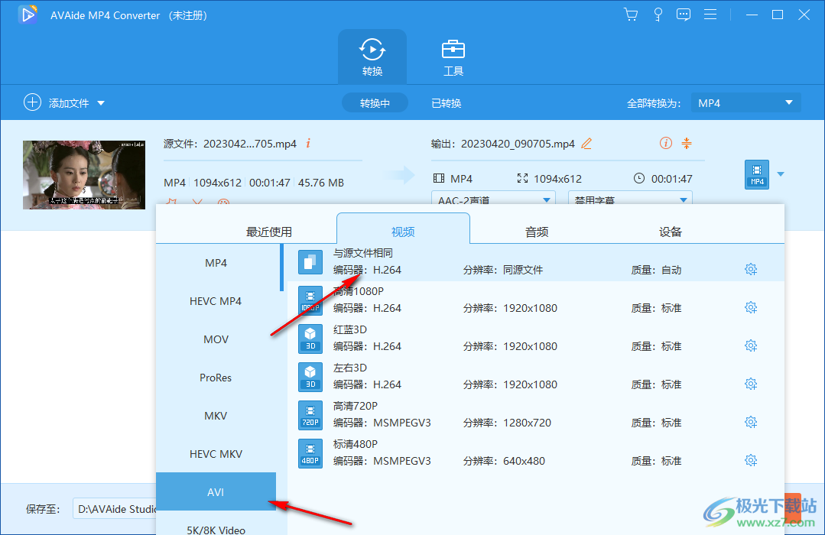Select MKV in the format list

tap(216, 416)
